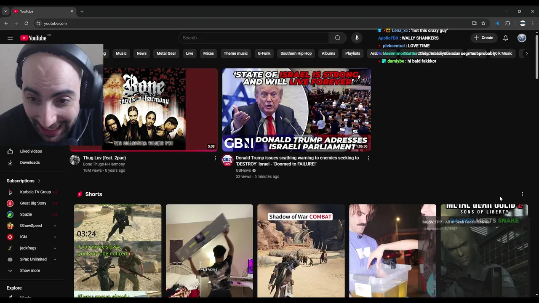This screenshot has width=539, height=303.
Task: Go to the YouTube home logo
Action: 33,38
